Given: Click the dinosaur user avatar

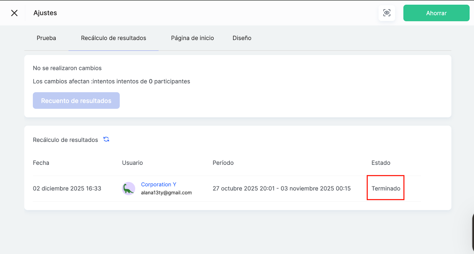Looking at the screenshot, I should click(x=129, y=188).
